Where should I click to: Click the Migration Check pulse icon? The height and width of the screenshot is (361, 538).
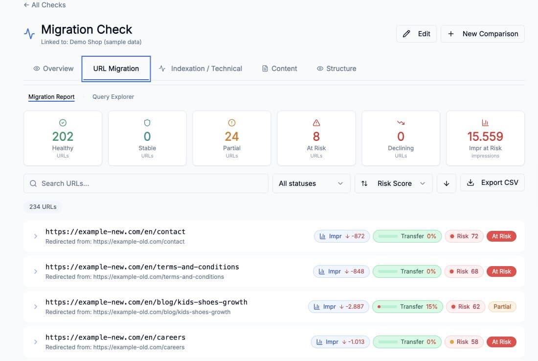[29, 33]
